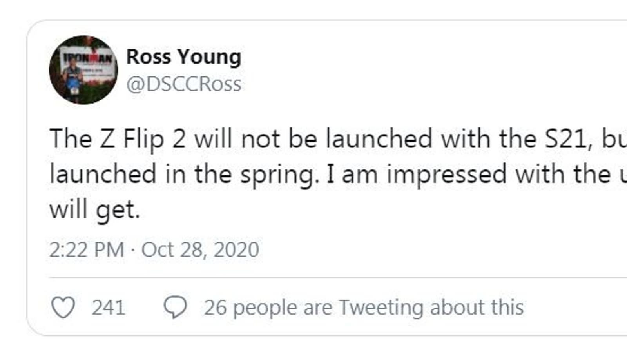This screenshot has width=627, height=353.
Task: Like the tweet with the heart icon
Action: (63, 307)
